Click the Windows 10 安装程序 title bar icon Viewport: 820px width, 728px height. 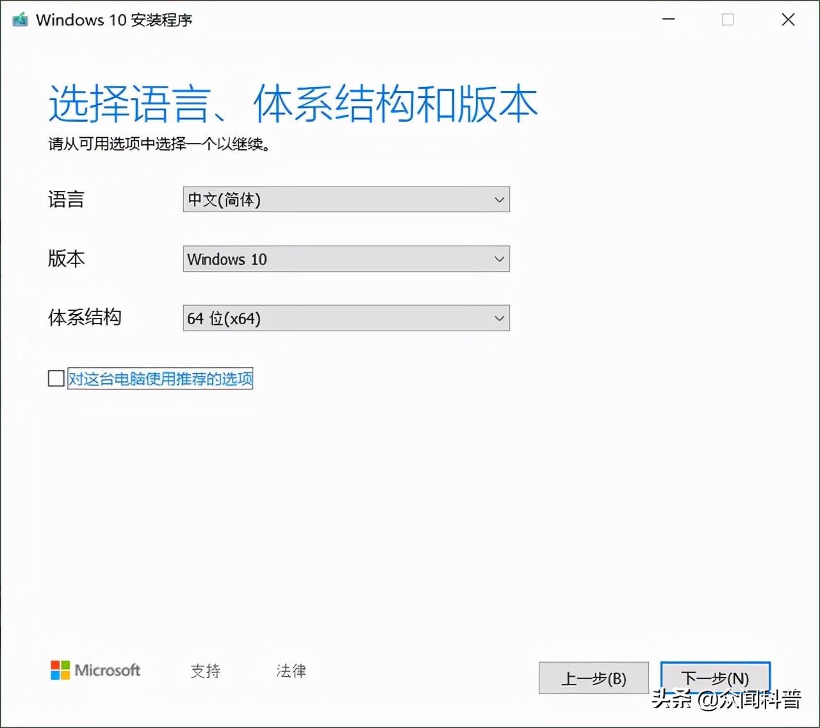click(19, 19)
